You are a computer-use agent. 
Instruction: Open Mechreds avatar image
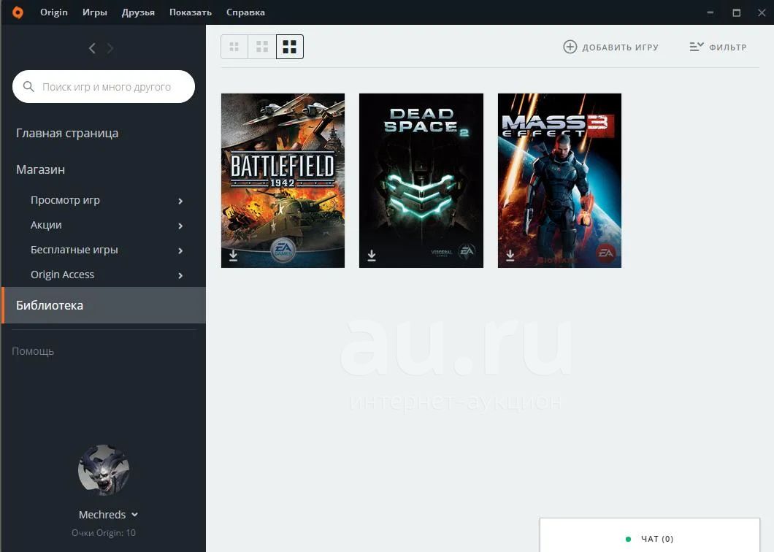coord(104,469)
